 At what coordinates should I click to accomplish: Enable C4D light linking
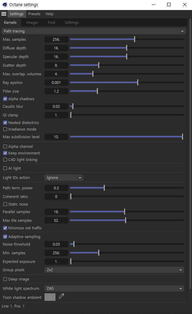(x=5, y=160)
